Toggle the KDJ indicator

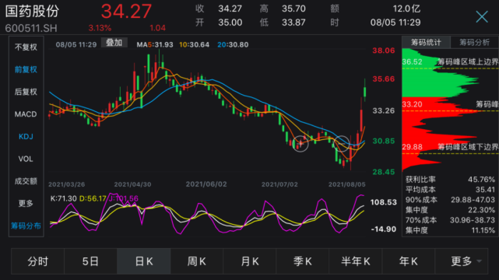(x=26, y=136)
